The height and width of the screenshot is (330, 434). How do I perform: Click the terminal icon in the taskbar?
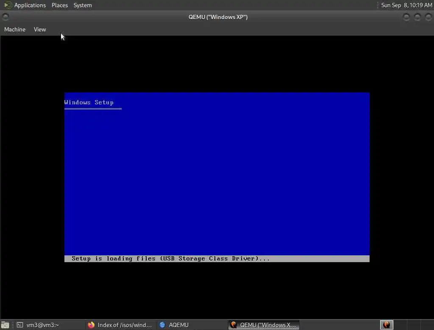pyautogui.click(x=20, y=325)
